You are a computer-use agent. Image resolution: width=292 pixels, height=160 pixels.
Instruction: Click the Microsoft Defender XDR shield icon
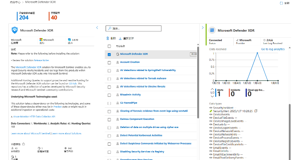tap(14, 30)
